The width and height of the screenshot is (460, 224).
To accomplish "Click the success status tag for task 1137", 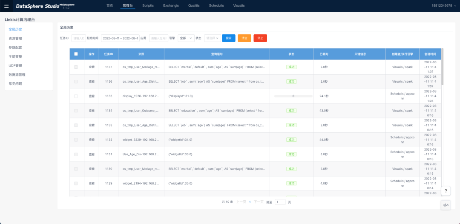I will click(x=291, y=67).
